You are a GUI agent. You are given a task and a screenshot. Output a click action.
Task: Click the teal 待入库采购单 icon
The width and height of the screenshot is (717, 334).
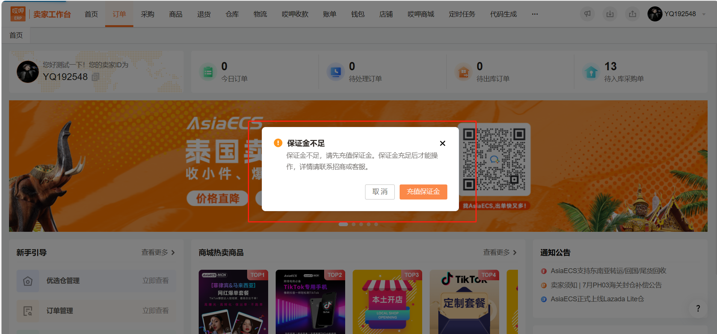[x=591, y=72]
